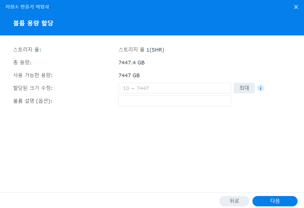
Task: Close the 저장소 만들기 마법사 dialog
Action: click(296, 7)
